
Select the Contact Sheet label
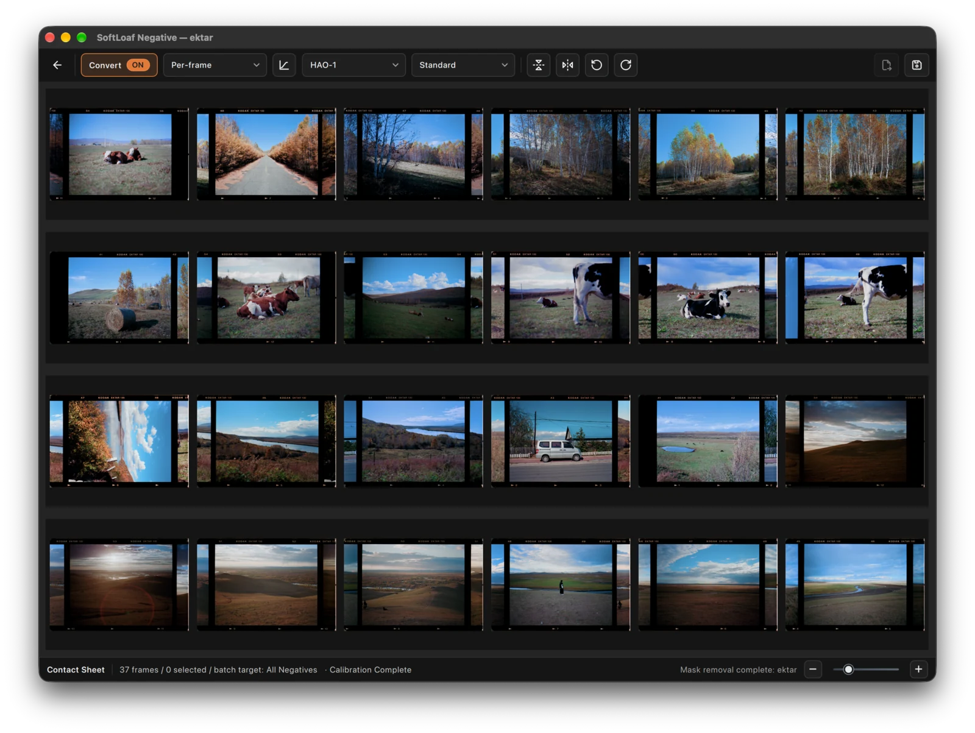pos(76,670)
